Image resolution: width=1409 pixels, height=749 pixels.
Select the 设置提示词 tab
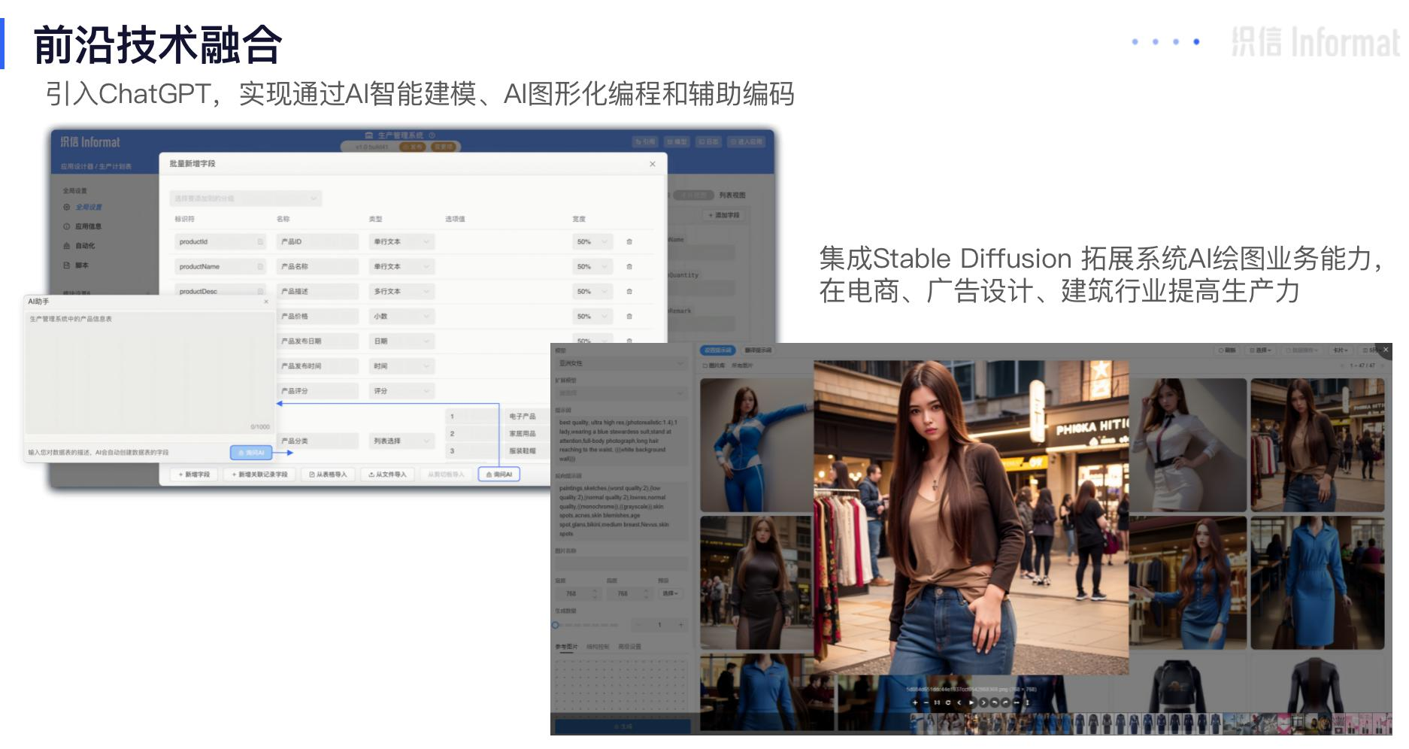(x=718, y=350)
